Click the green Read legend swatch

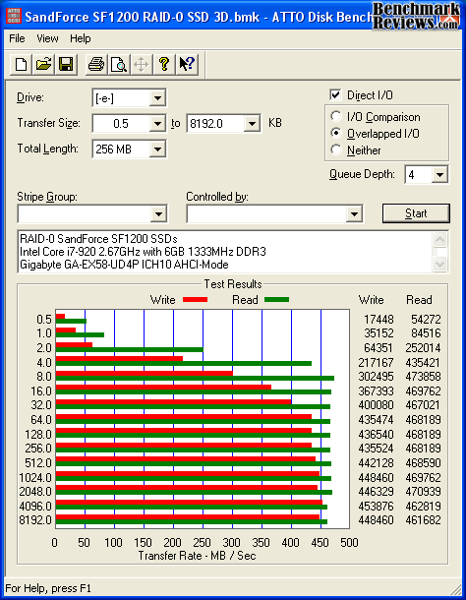tap(276, 300)
